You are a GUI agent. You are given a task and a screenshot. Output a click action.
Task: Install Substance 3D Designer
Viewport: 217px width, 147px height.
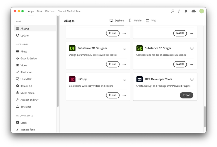(113, 64)
